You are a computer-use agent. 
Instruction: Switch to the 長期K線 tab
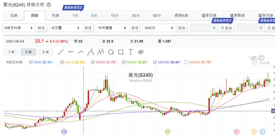(x=181, y=16)
